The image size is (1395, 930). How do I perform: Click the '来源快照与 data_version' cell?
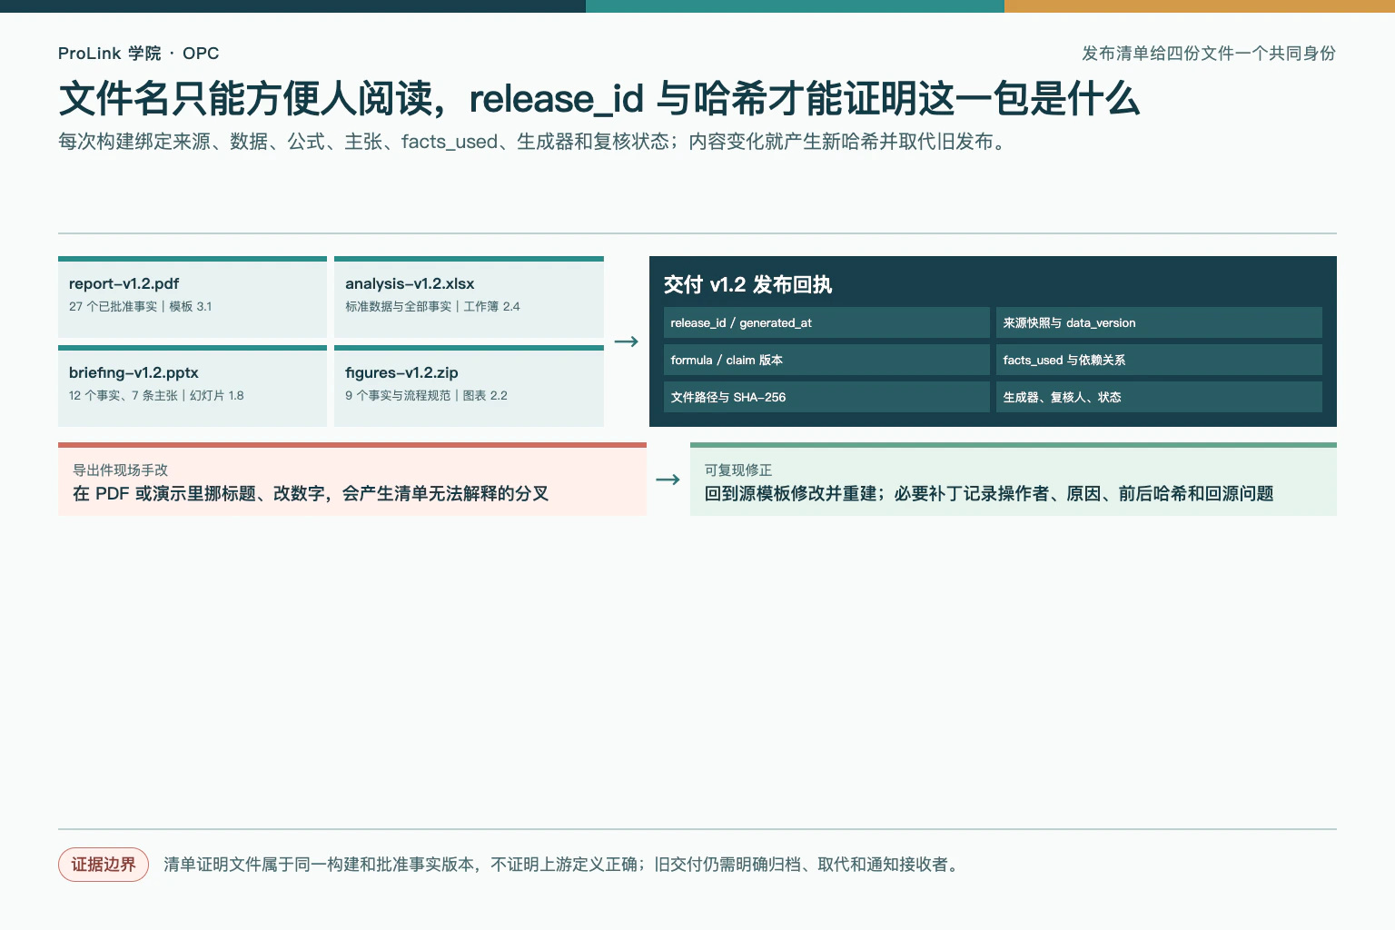point(1159,322)
